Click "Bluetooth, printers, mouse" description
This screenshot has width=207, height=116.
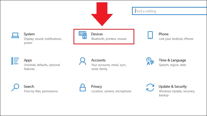tap(109, 39)
